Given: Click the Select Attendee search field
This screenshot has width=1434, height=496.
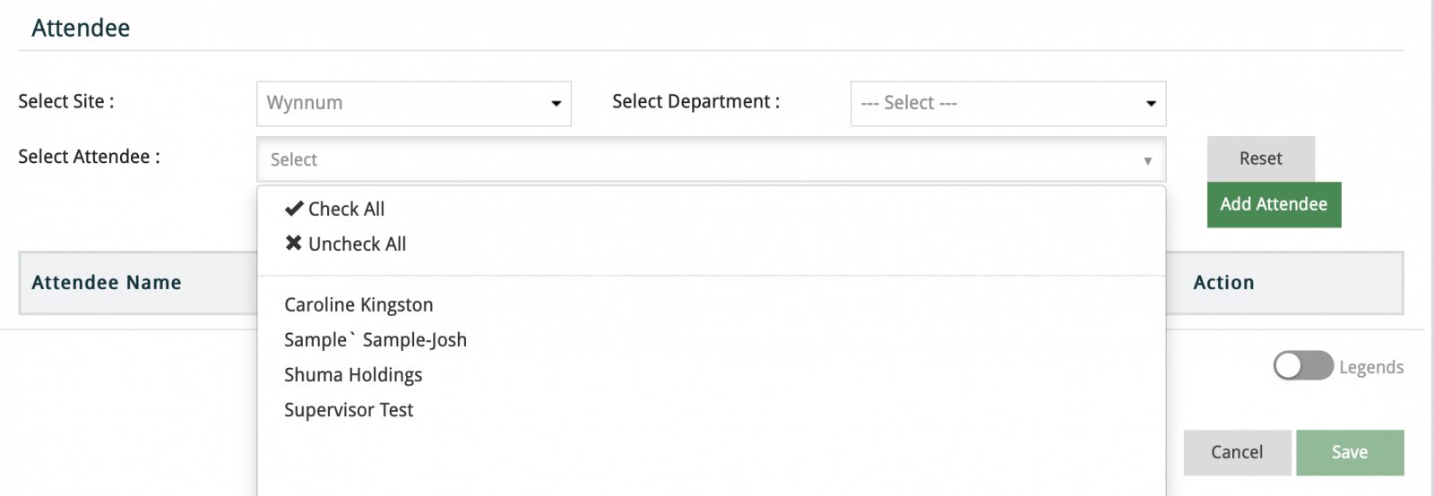Looking at the screenshot, I should pyautogui.click(x=699, y=160).
